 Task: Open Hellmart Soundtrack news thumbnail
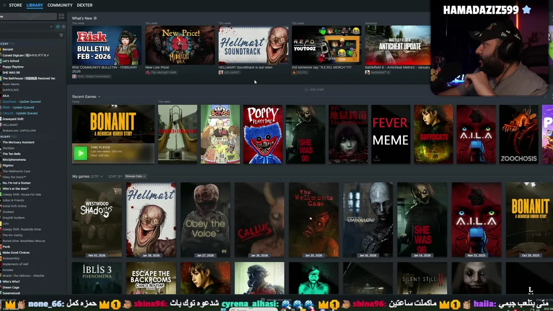click(x=253, y=45)
